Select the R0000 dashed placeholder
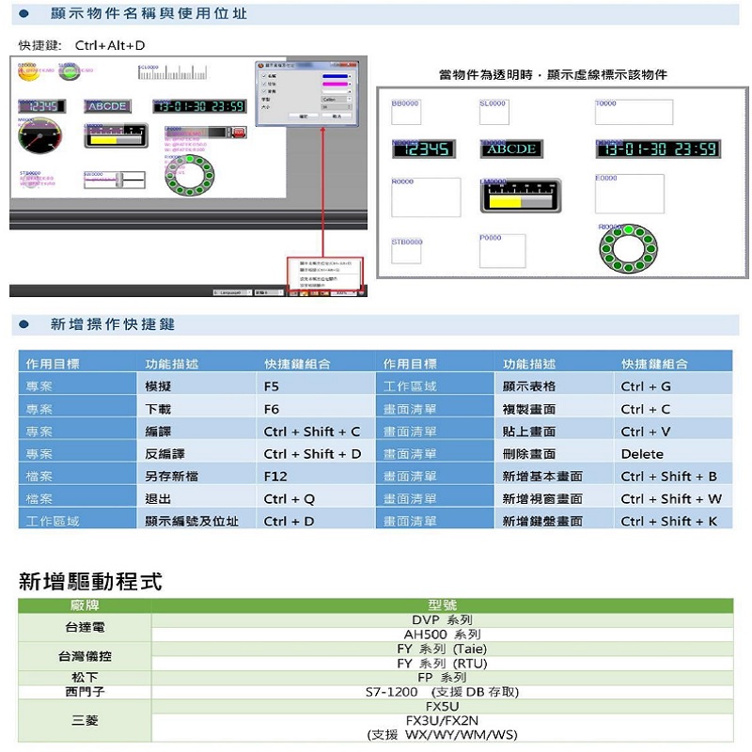The height and width of the screenshot is (752, 752). coord(426,197)
